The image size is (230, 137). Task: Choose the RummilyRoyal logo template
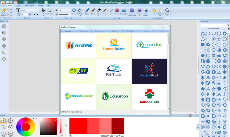149,71
